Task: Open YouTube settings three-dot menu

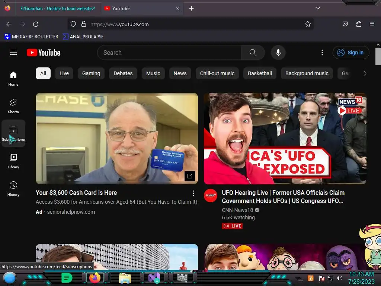Action: (x=322, y=53)
